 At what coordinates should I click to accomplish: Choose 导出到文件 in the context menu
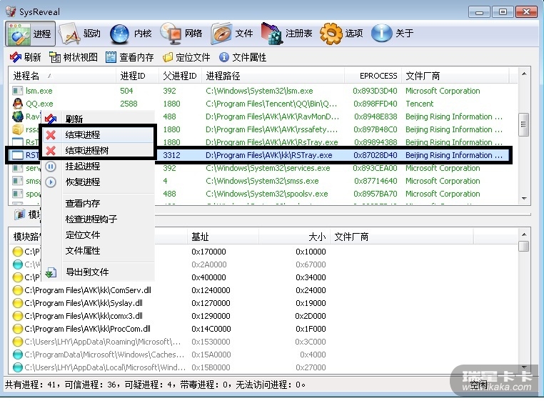(x=98, y=272)
